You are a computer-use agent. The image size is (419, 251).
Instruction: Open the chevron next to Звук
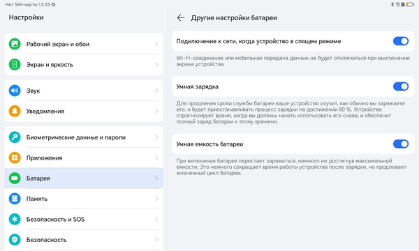[156, 91]
